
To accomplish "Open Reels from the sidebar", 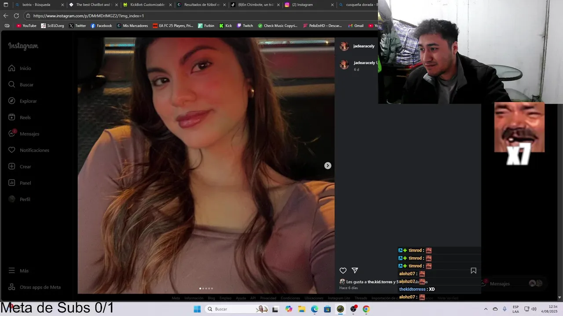I will point(19,117).
